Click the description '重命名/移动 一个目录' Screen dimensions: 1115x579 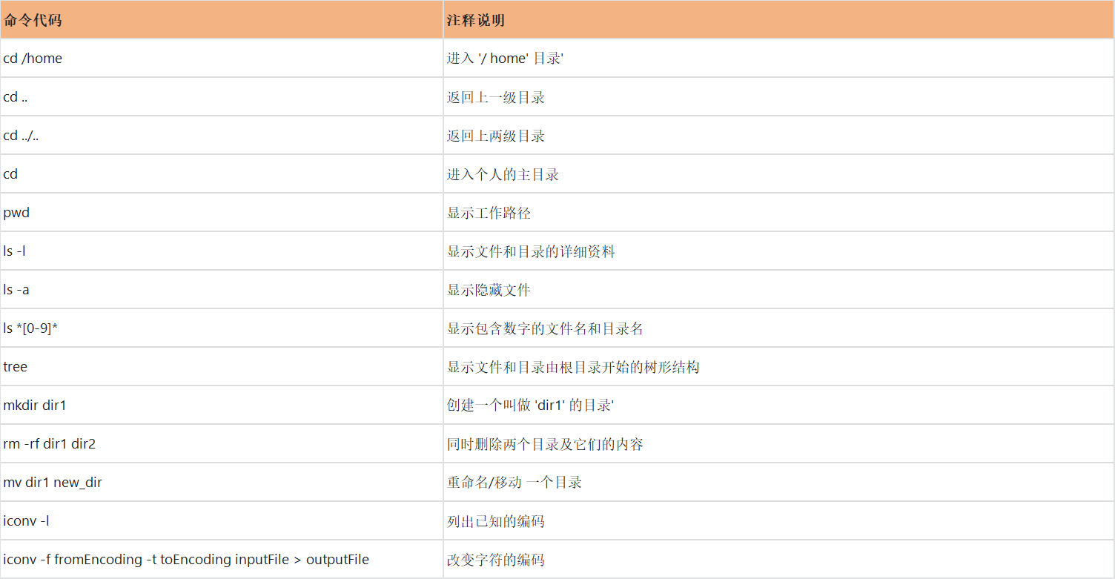tap(515, 483)
